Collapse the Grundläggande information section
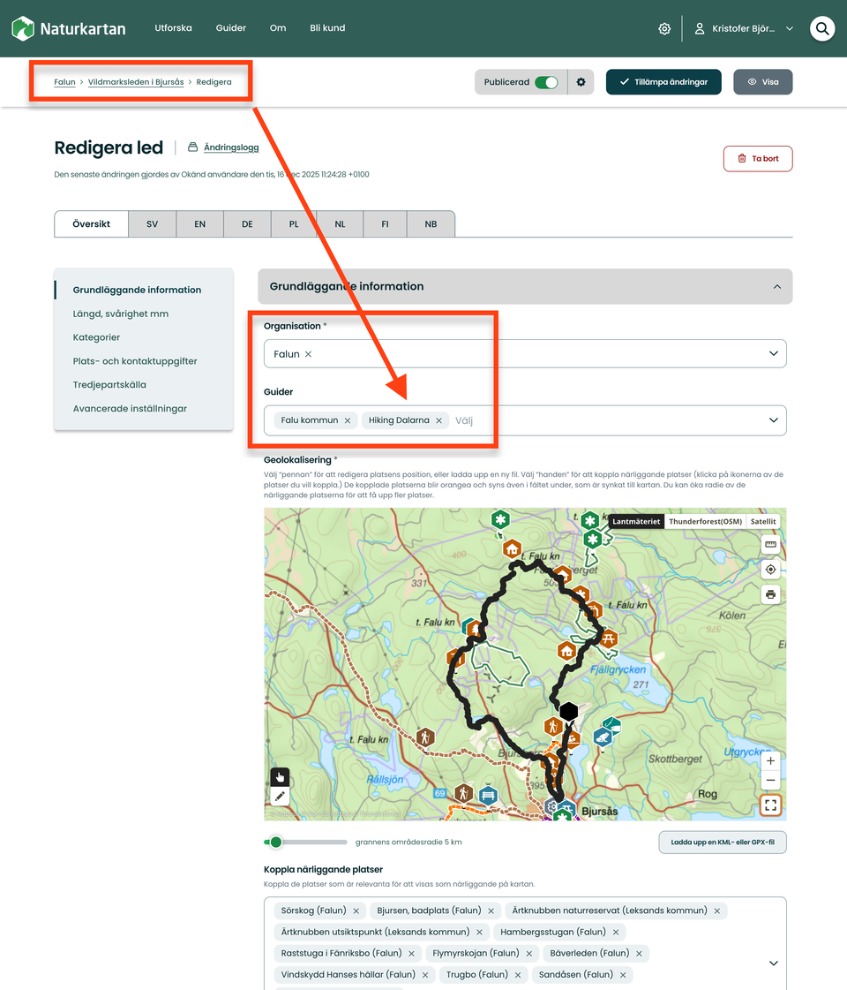This screenshot has width=847, height=990. pos(776,286)
